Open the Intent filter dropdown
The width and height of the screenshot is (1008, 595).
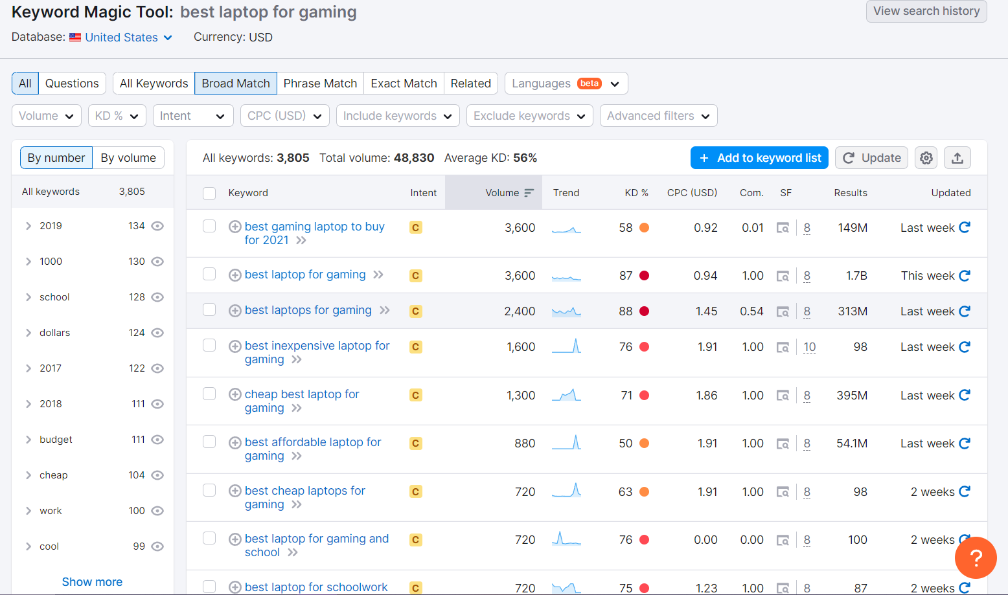[193, 116]
